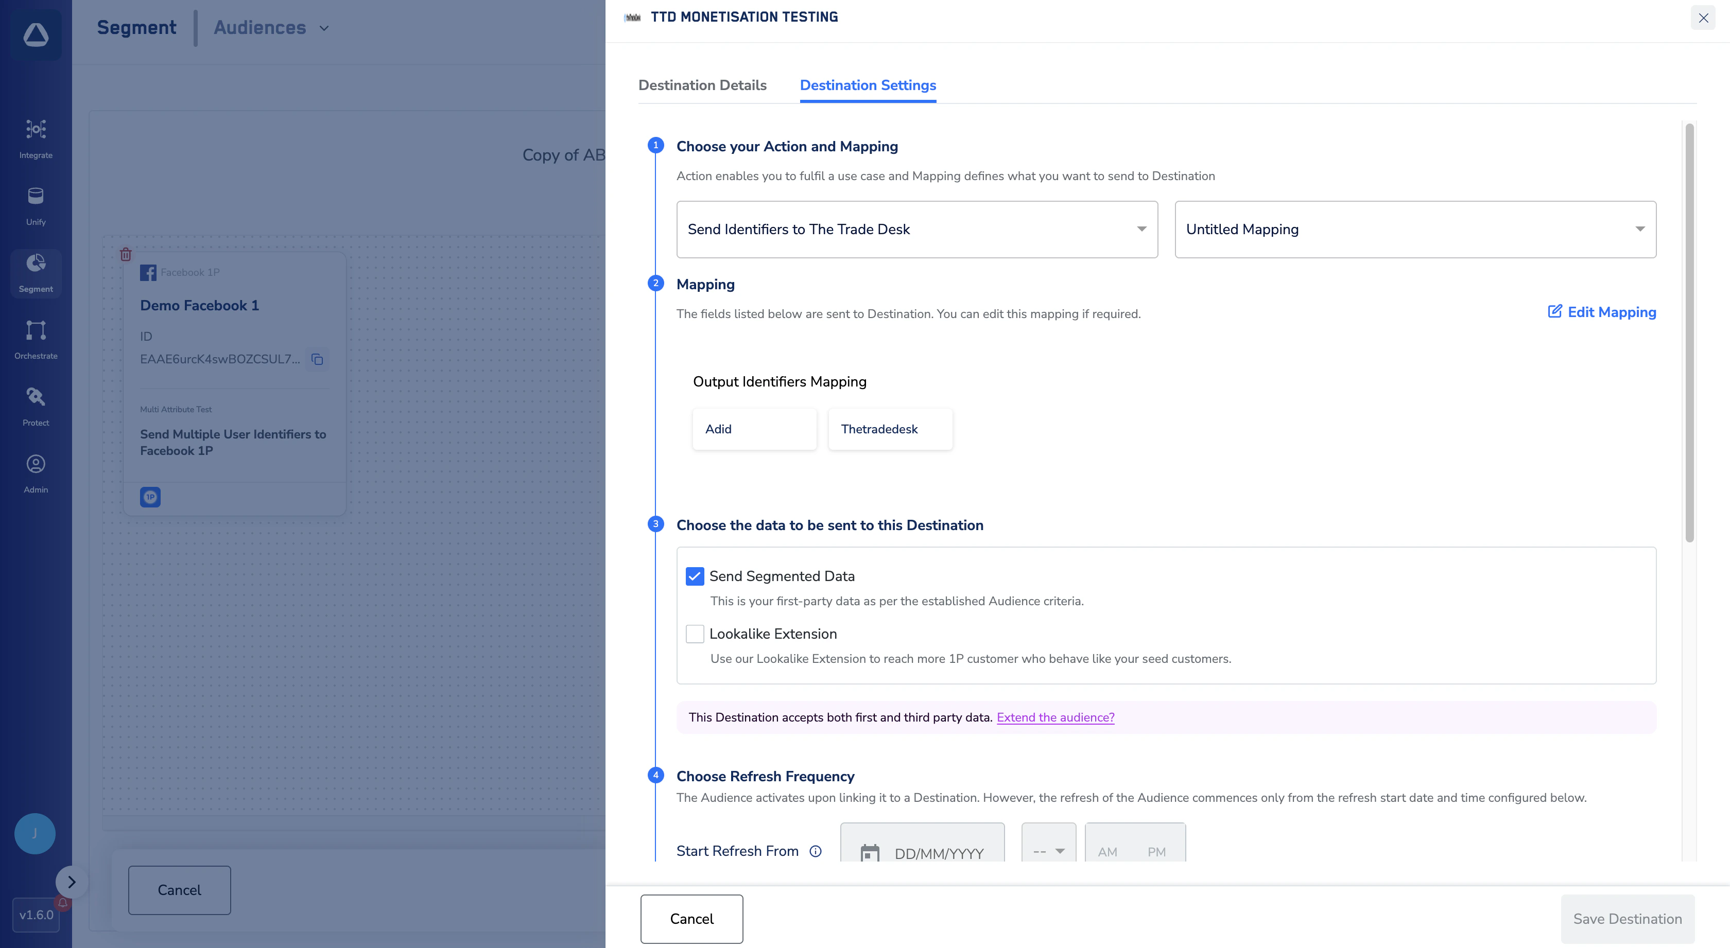Click the Output Identifiers Mapping label
The image size is (1730, 948).
[780, 382]
